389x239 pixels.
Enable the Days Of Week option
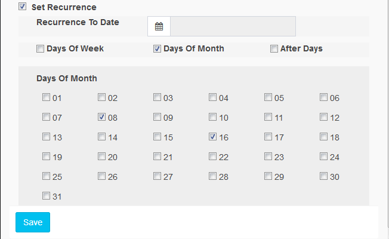pyautogui.click(x=40, y=49)
